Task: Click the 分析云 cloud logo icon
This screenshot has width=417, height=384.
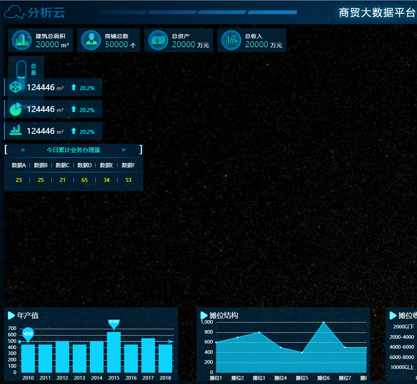Action: (15, 12)
